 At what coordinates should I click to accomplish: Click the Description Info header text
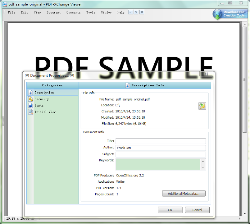coord(148,85)
